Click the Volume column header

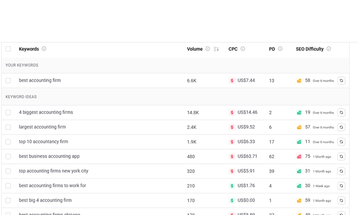tap(195, 49)
